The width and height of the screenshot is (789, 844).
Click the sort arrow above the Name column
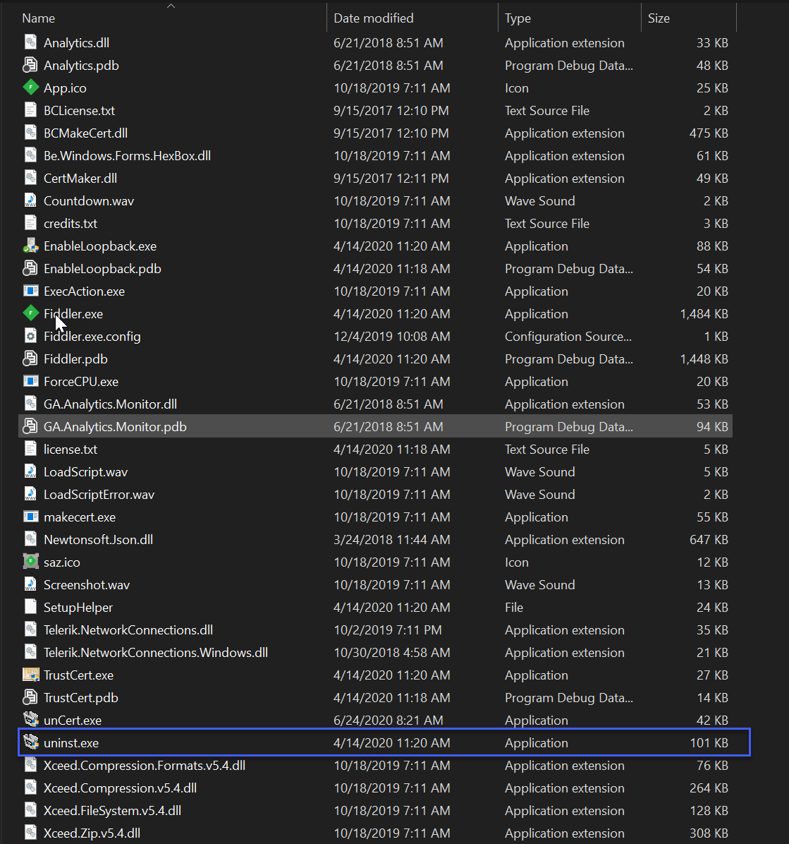pos(171,6)
